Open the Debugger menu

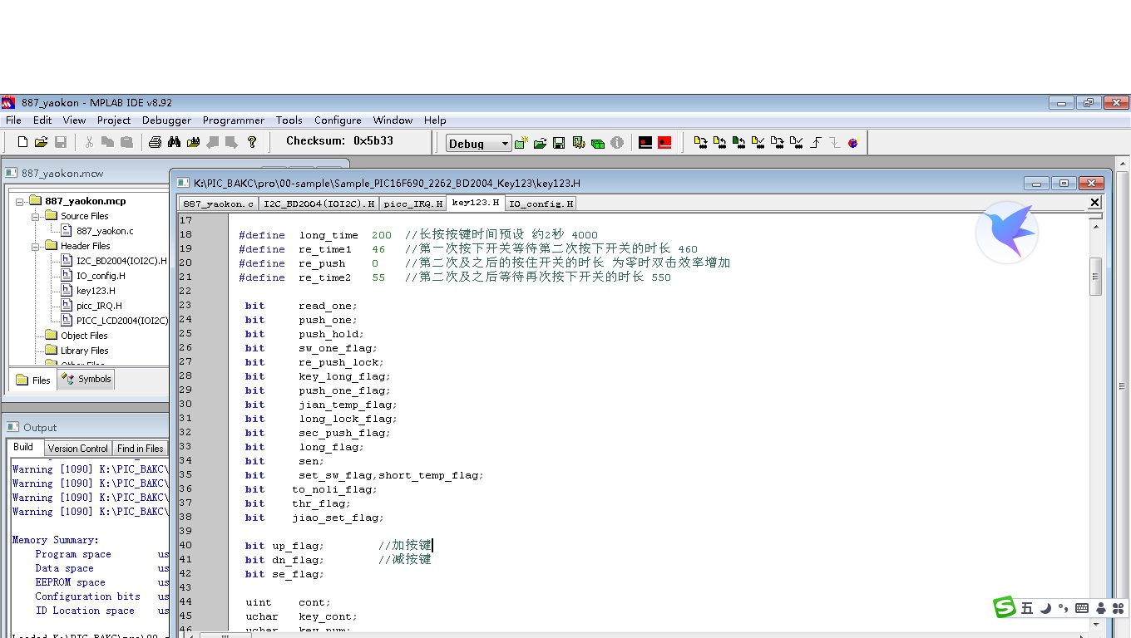tap(166, 120)
